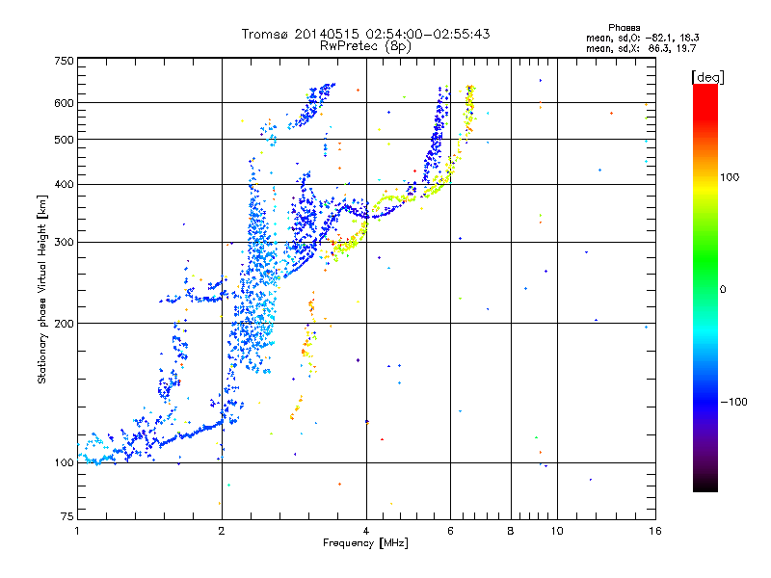Click the y-axis tick label "600"
Screen dimensions: 771x578
click(x=64, y=103)
